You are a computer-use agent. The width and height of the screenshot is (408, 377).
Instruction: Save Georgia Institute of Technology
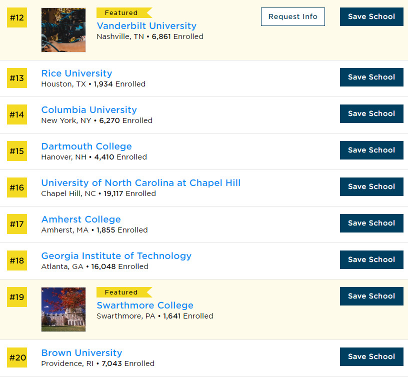[x=371, y=259]
